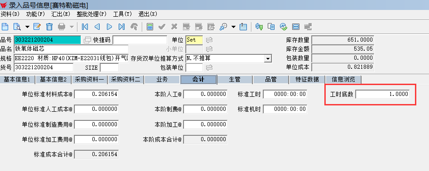
Task: Click the 规格 input field
Action: point(71,58)
